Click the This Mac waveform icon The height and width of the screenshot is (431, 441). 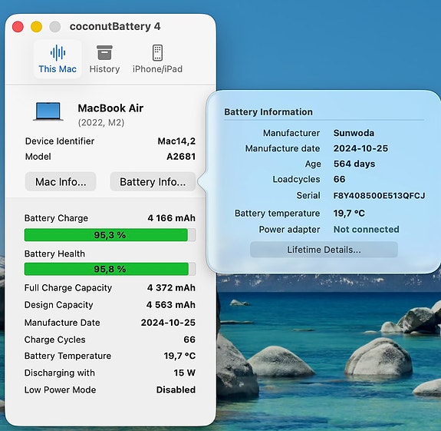pyautogui.click(x=58, y=53)
